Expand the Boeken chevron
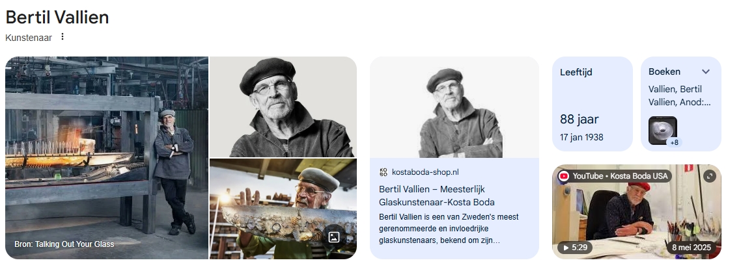The height and width of the screenshot is (269, 741). tap(706, 71)
